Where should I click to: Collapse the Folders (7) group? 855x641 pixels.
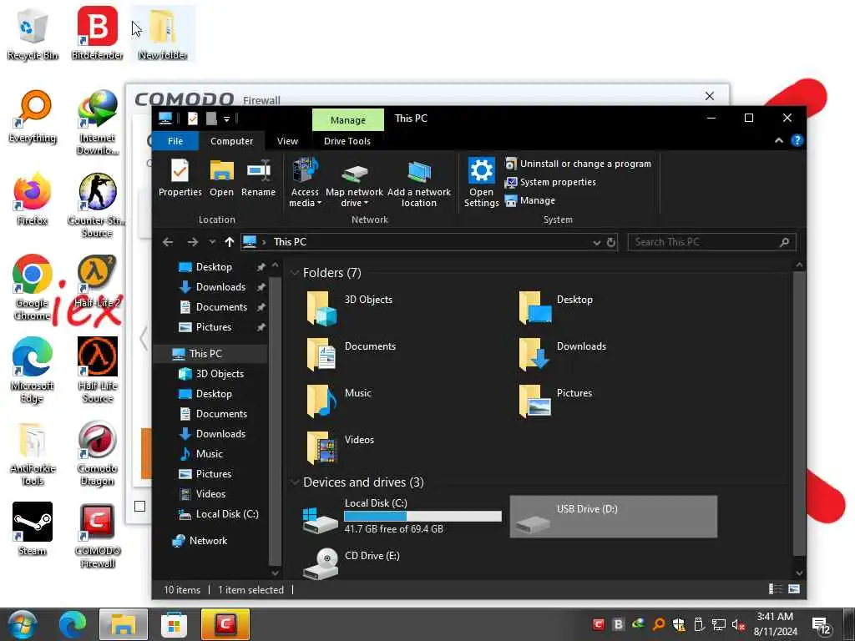pos(295,273)
